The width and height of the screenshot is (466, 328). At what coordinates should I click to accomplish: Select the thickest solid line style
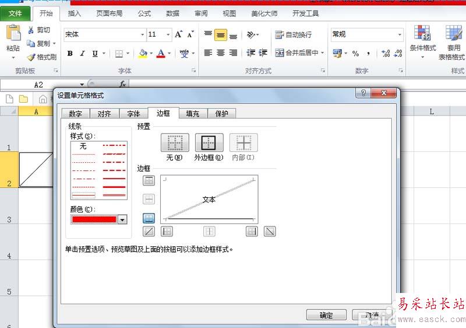(x=114, y=187)
